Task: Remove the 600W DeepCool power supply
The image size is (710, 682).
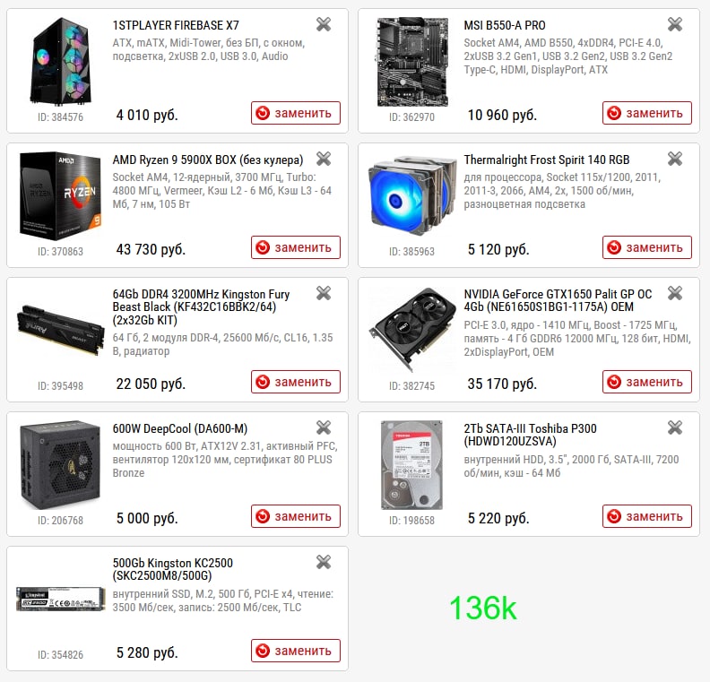Action: [x=324, y=427]
